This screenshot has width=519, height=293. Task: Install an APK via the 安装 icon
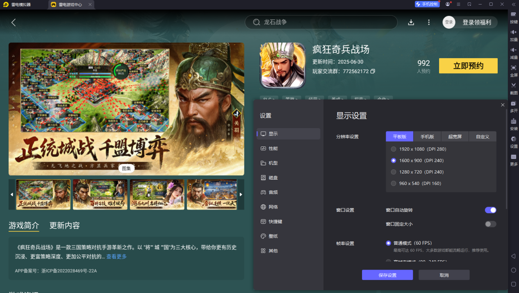click(513, 124)
